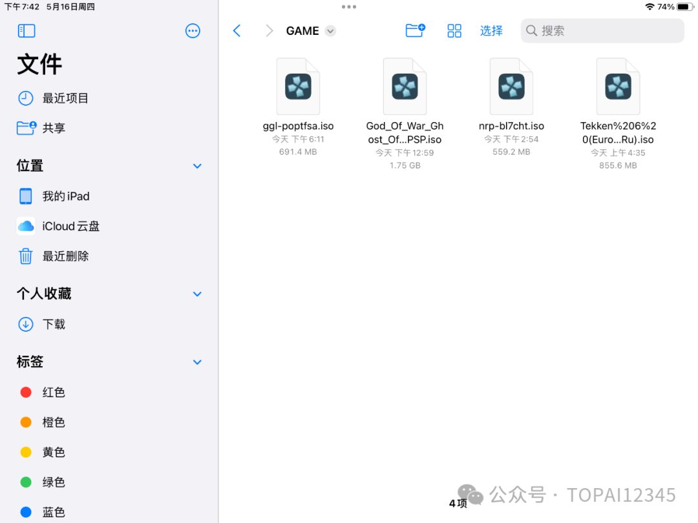Click the 691.4 MB size label
The height and width of the screenshot is (523, 698).
click(298, 152)
